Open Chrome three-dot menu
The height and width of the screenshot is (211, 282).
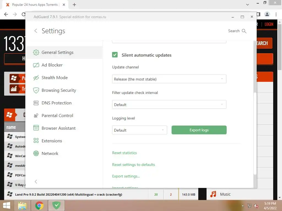point(276,14)
